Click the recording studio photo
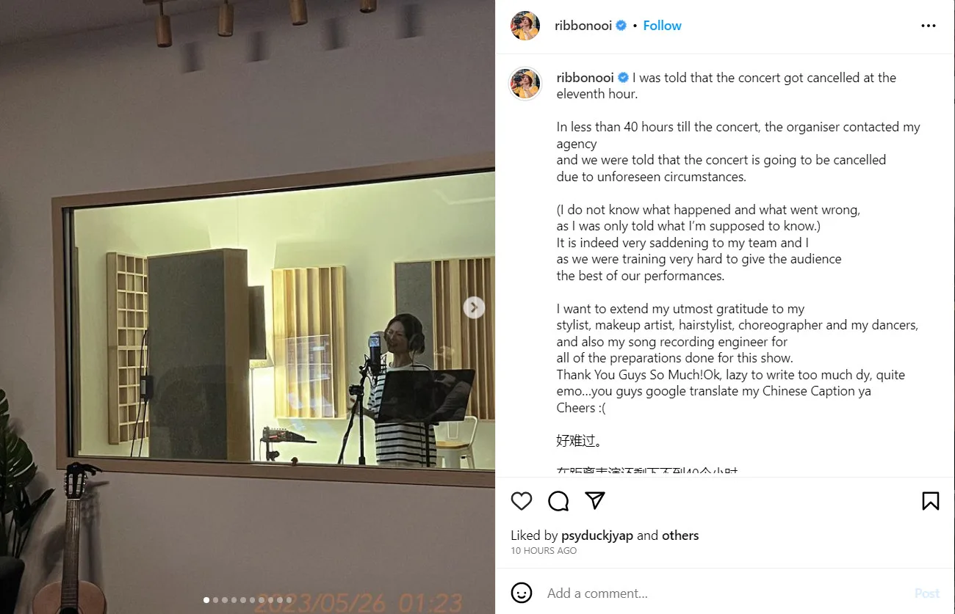This screenshot has width=955, height=614. [x=248, y=307]
